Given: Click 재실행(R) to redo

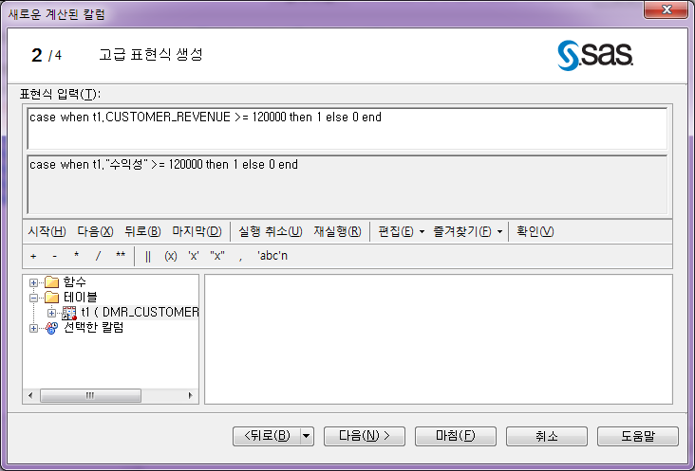Looking at the screenshot, I should (x=338, y=231).
